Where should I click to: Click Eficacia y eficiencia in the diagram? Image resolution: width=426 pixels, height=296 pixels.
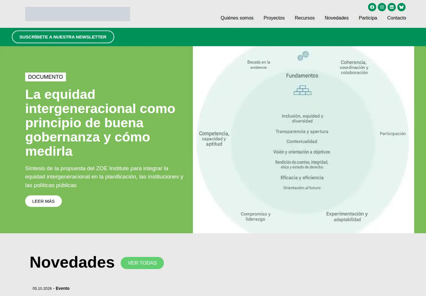tap(302, 178)
